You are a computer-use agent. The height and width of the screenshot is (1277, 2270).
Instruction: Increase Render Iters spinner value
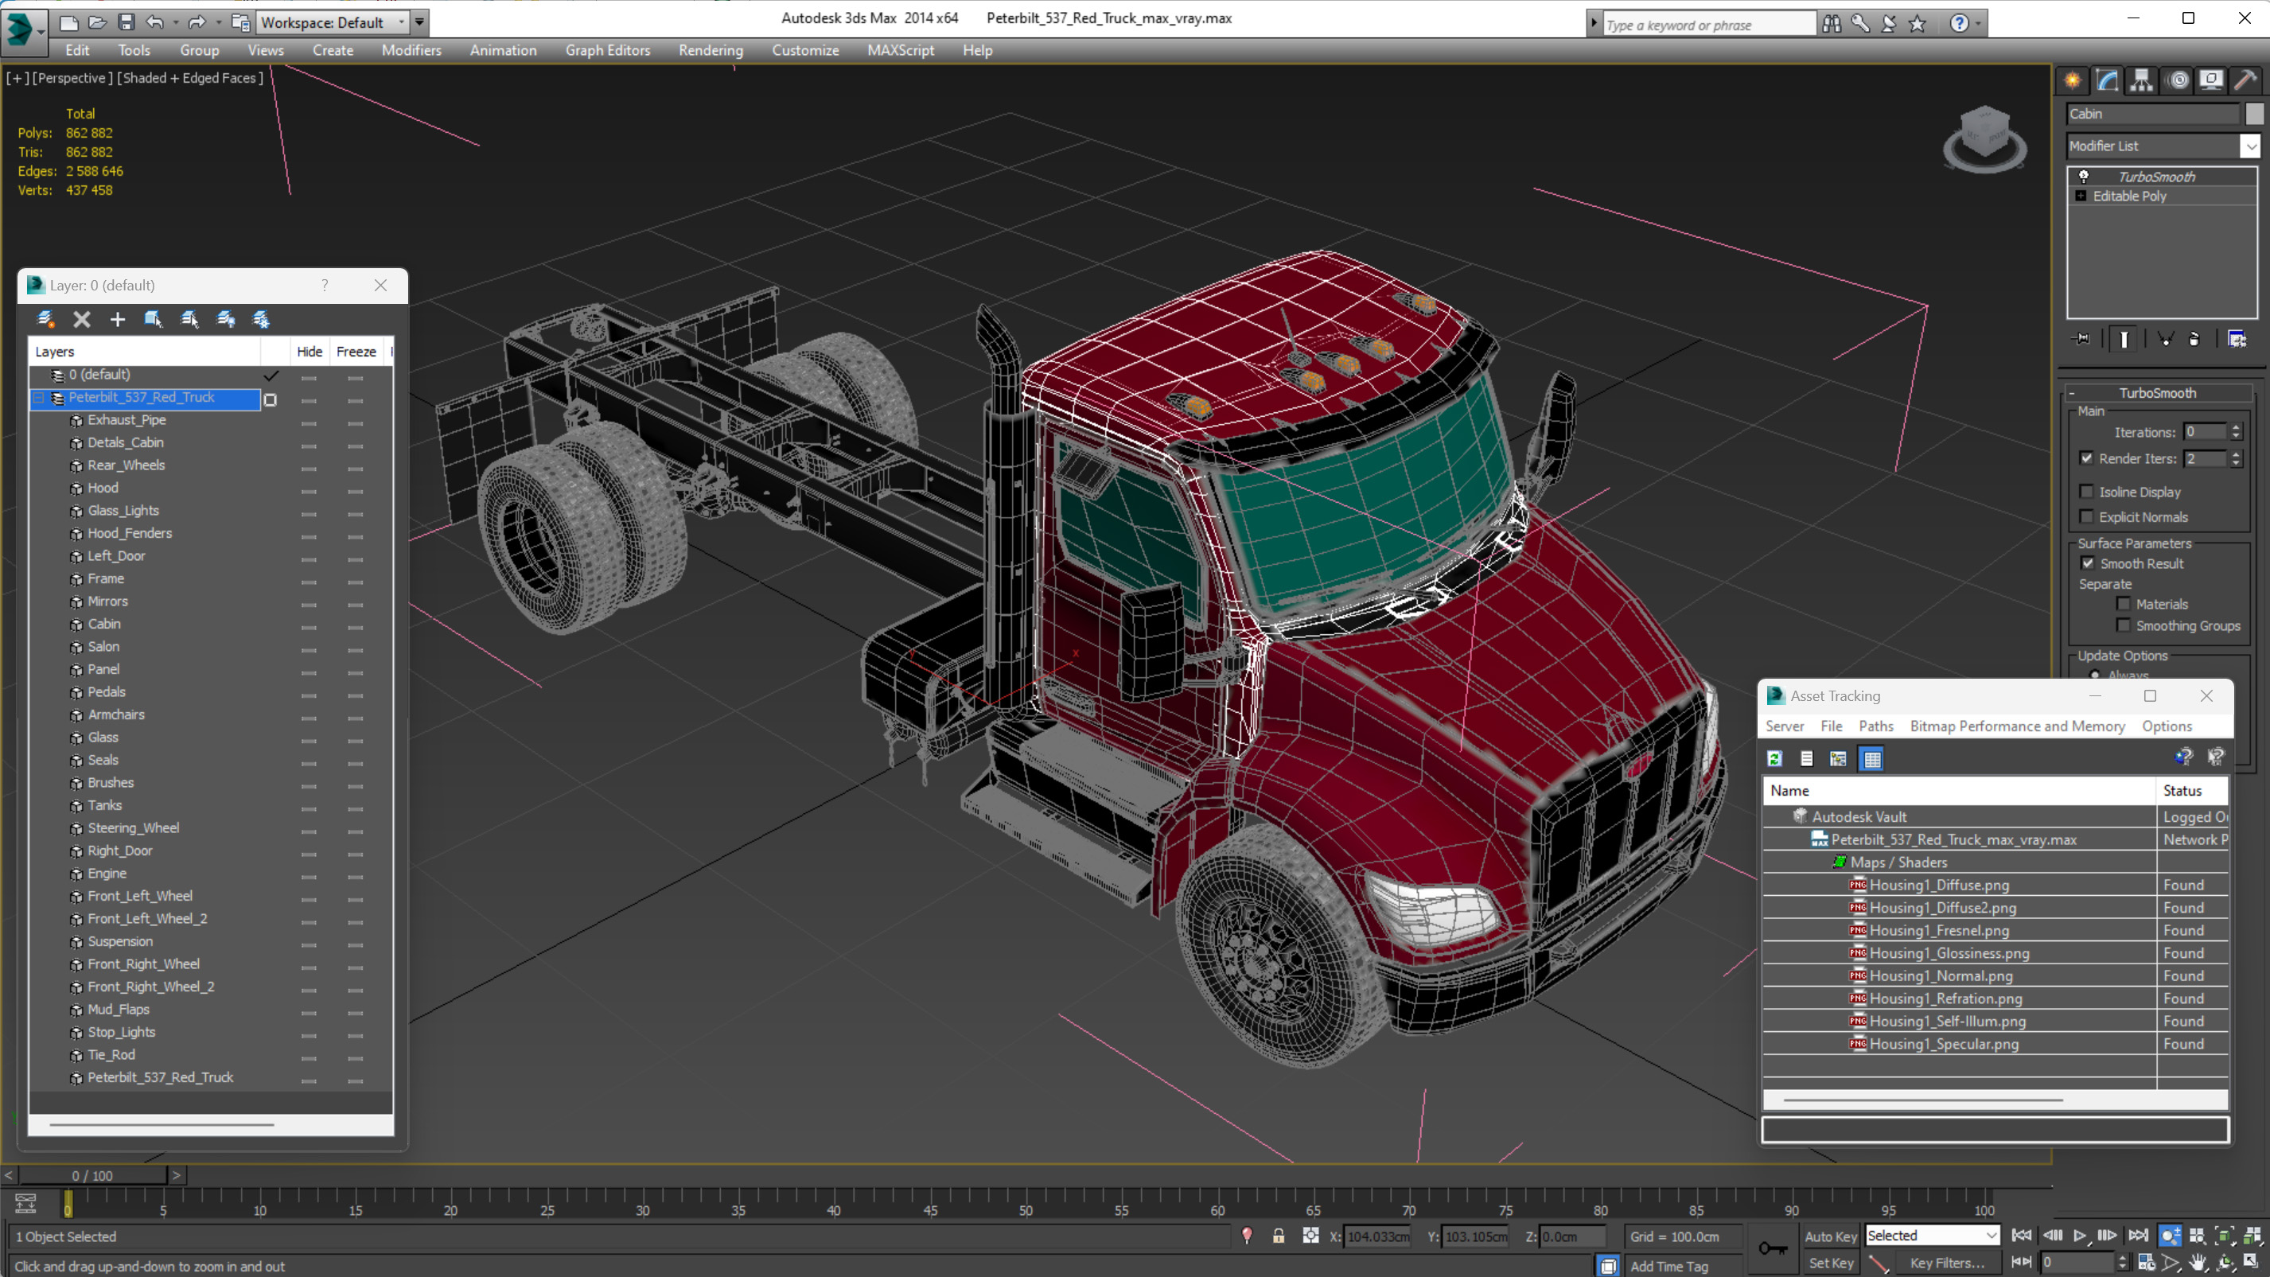point(2236,454)
